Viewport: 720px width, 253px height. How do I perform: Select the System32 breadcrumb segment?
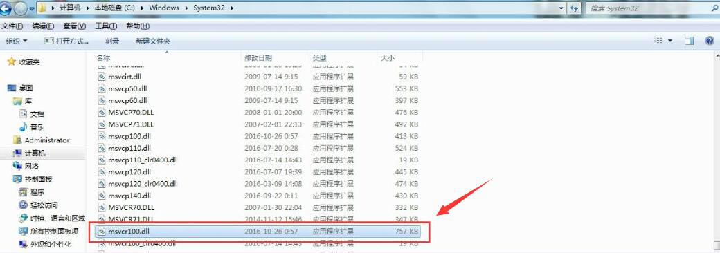(x=209, y=8)
